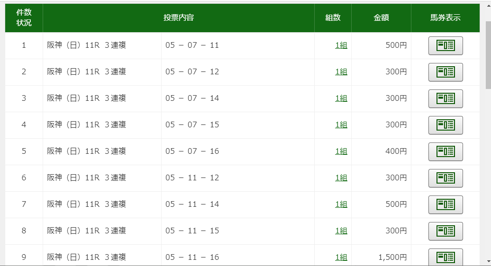This screenshot has width=491, height=266.
Task: Click the 投票内容 column header
Action: 179,18
